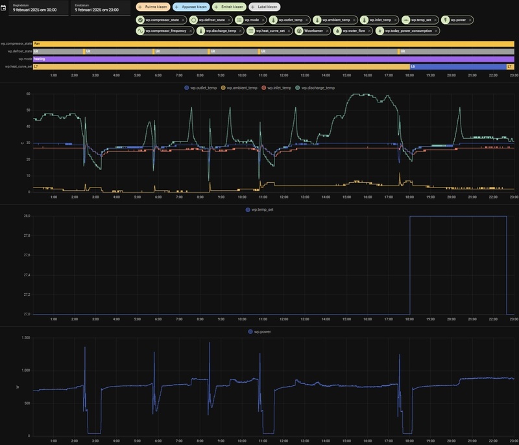The image size is (519, 445).
Task: Toggle wp.inlet_temp series in chart legend
Action: (276, 88)
